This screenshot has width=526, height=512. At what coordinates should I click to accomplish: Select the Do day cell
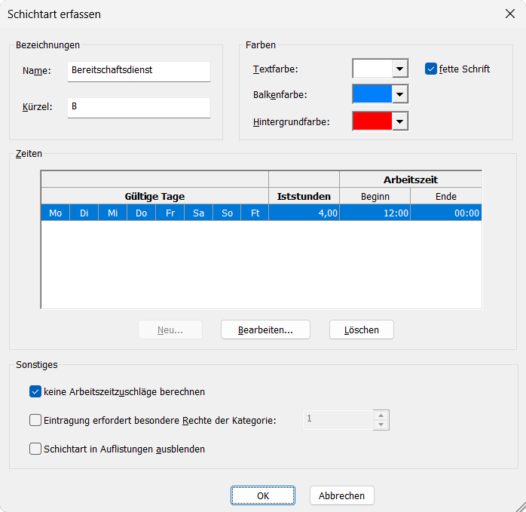[x=141, y=213]
